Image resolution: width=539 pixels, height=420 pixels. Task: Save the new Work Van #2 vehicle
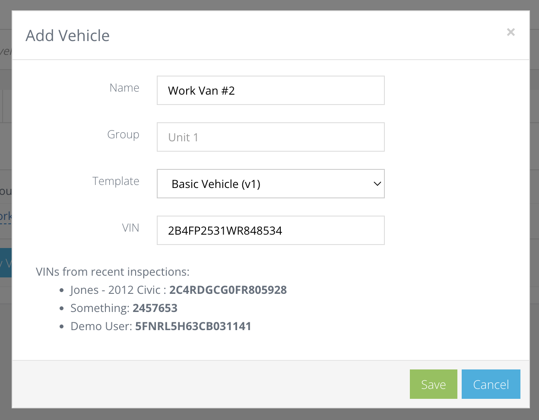pos(433,384)
